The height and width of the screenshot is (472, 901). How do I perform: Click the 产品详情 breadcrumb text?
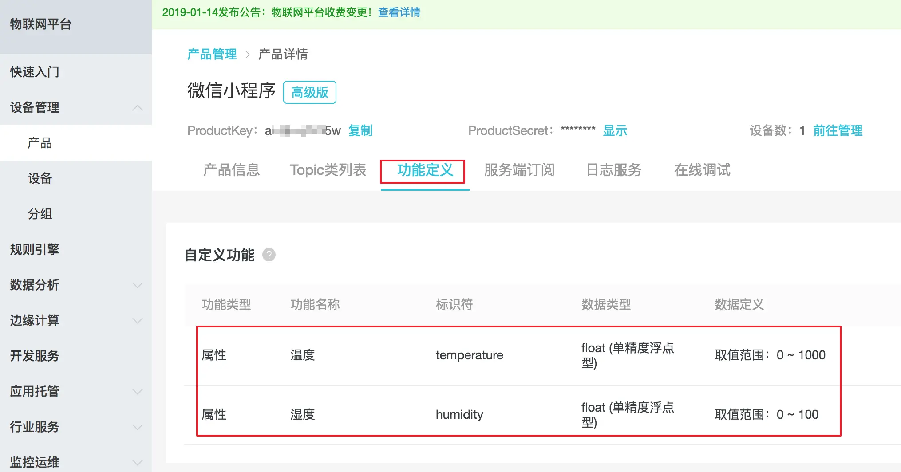(x=283, y=54)
